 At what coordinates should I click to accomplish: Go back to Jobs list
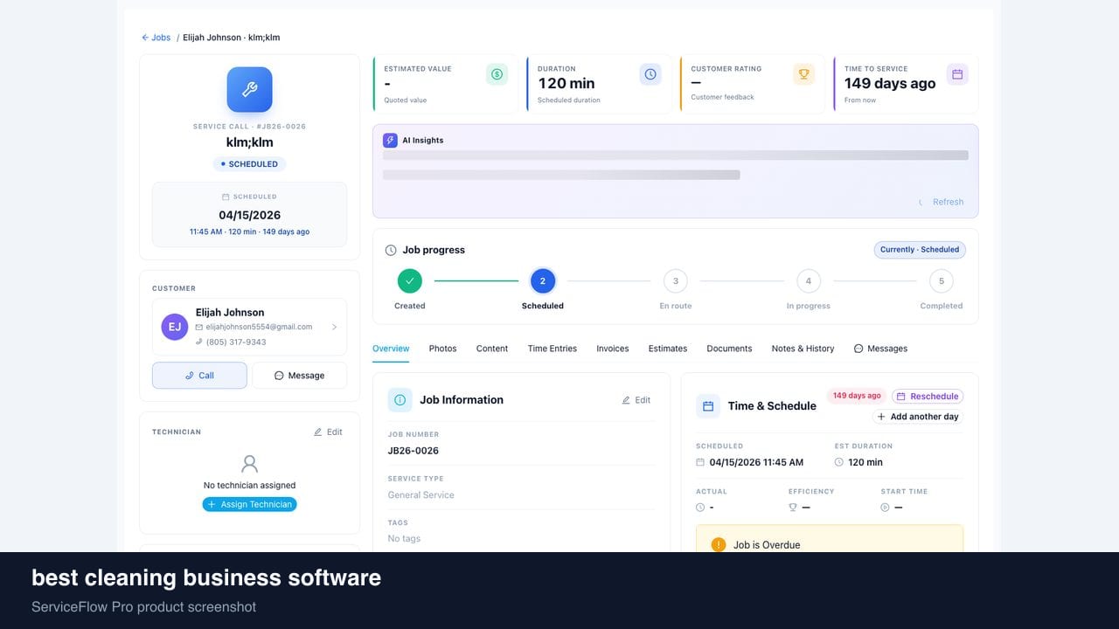(x=156, y=38)
